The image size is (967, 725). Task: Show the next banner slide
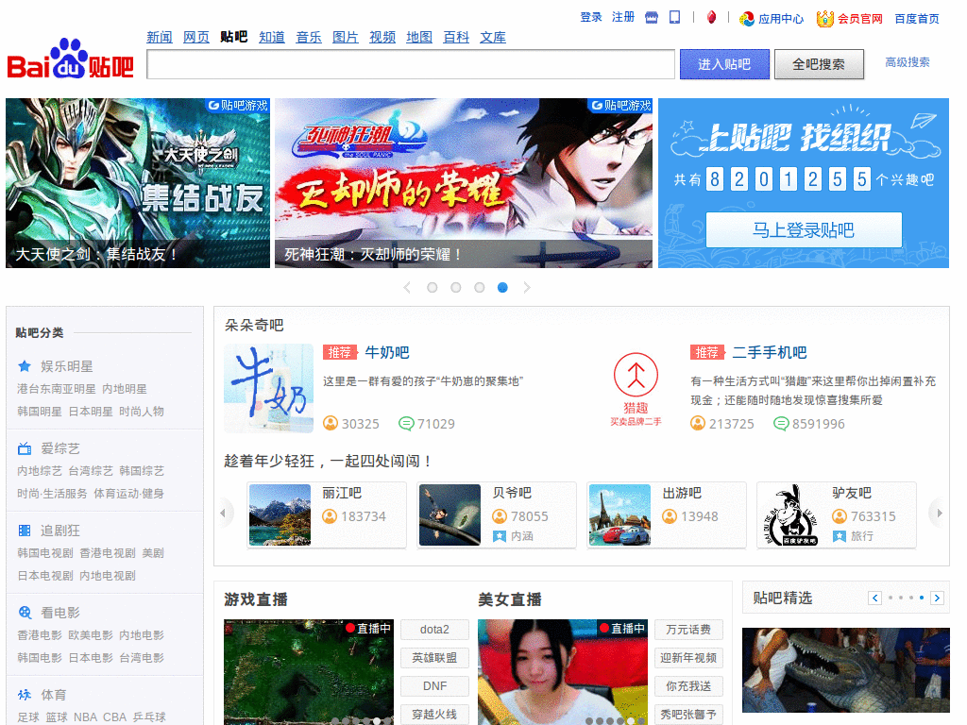[x=527, y=287]
